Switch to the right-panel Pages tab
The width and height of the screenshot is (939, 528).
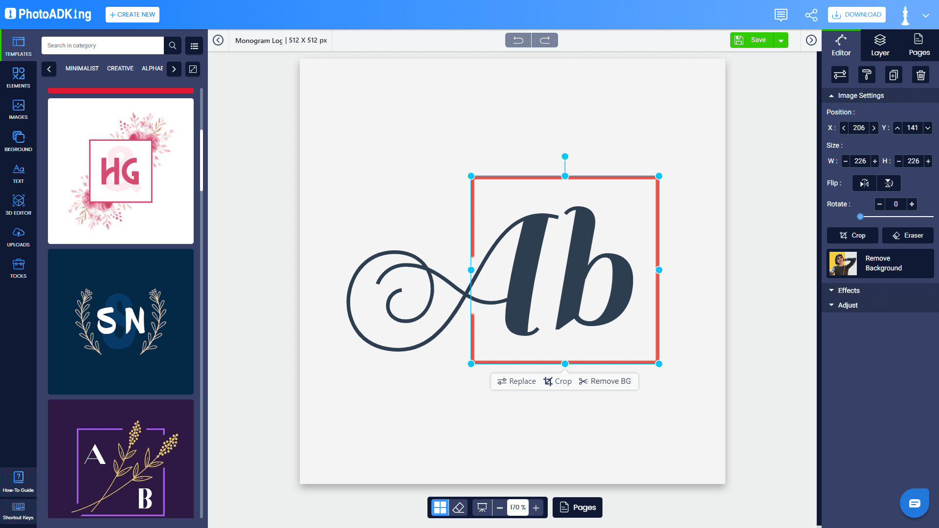(x=919, y=45)
